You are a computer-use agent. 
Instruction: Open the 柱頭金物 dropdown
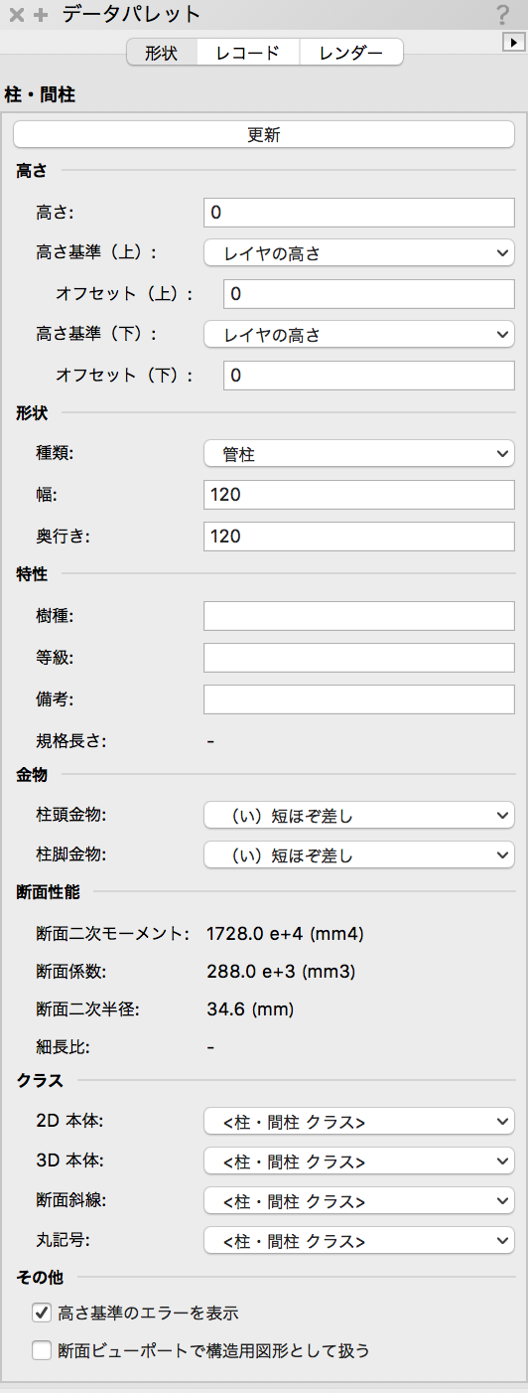coord(359,816)
